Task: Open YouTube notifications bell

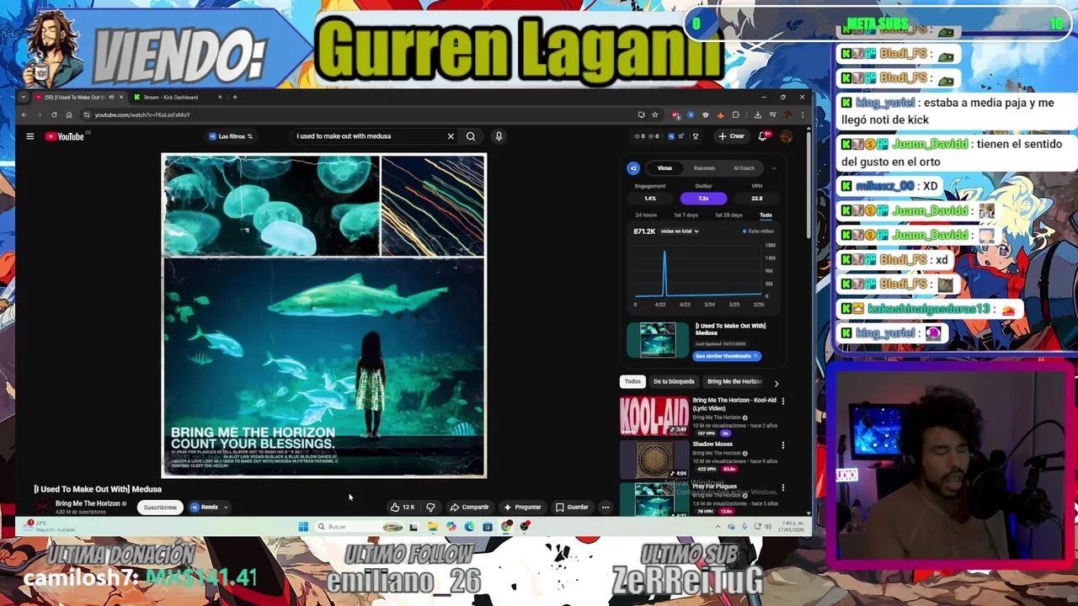Action: click(x=763, y=136)
